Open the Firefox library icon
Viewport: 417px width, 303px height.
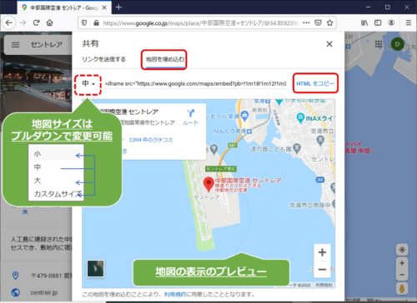click(364, 22)
